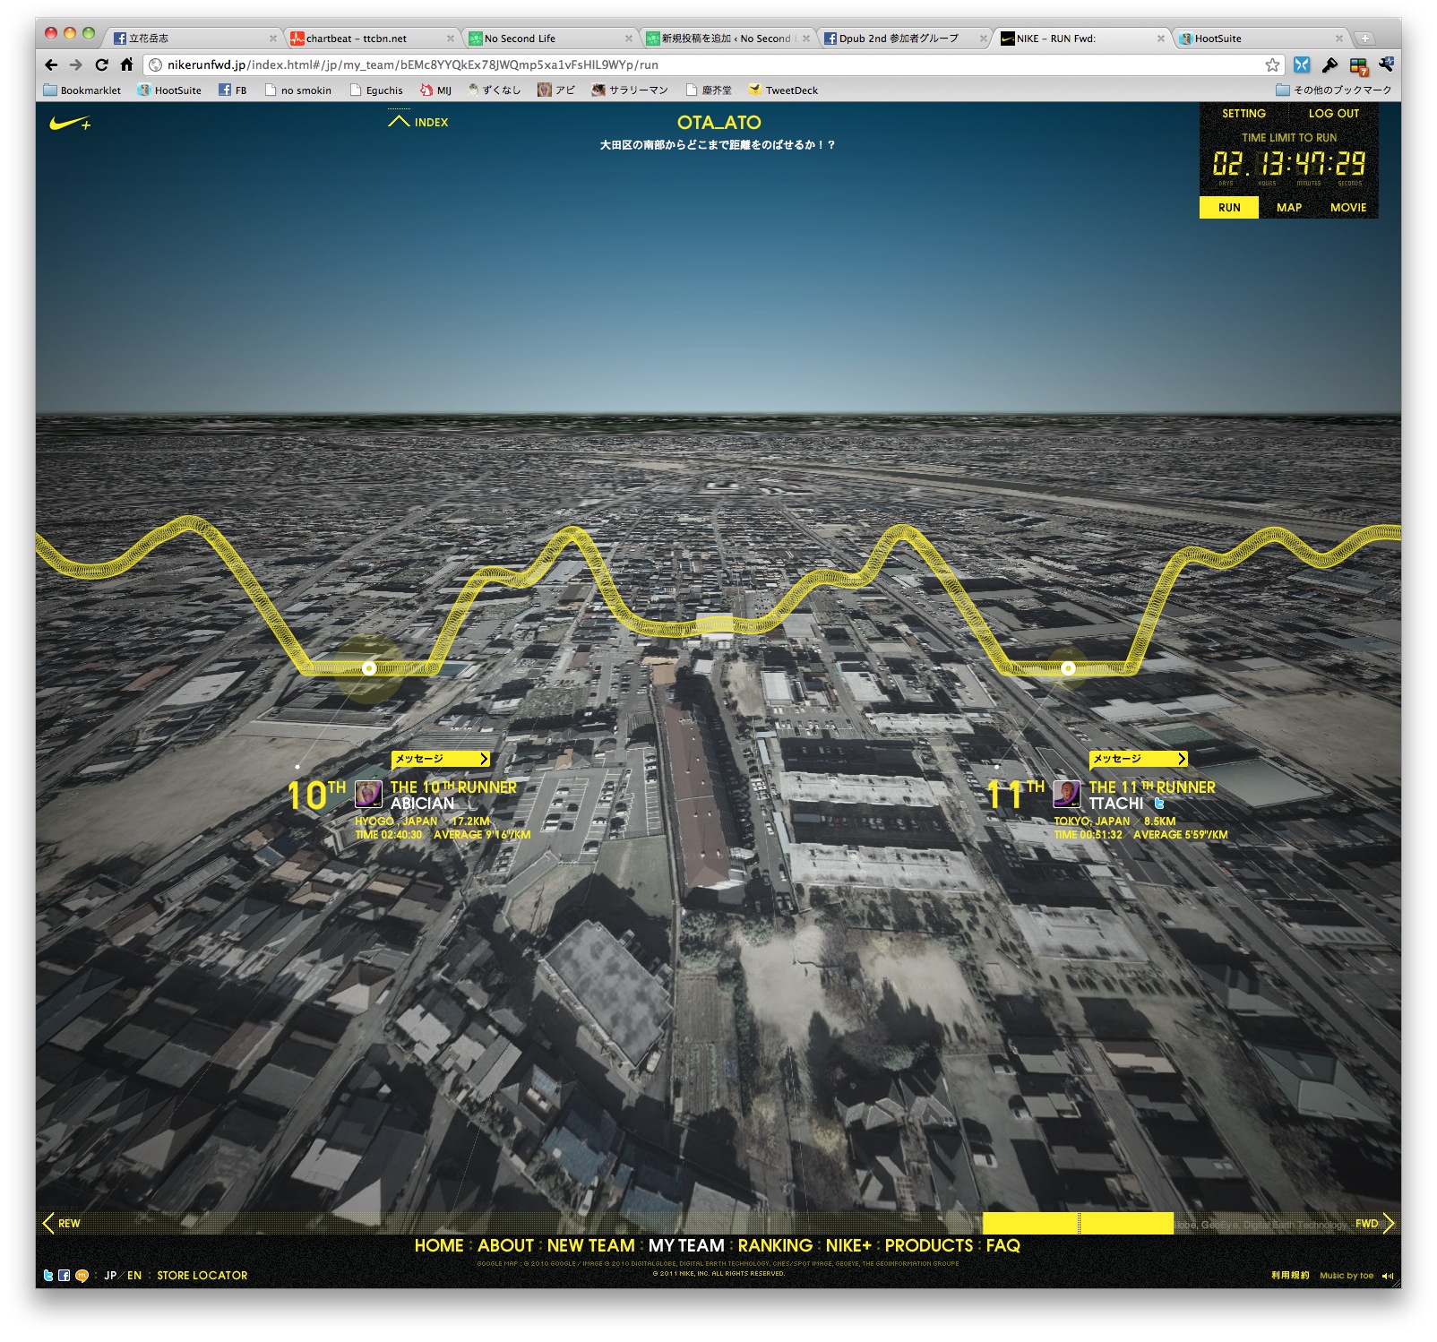
Task: Toggle site sound speaker icon
Action: (1388, 1276)
